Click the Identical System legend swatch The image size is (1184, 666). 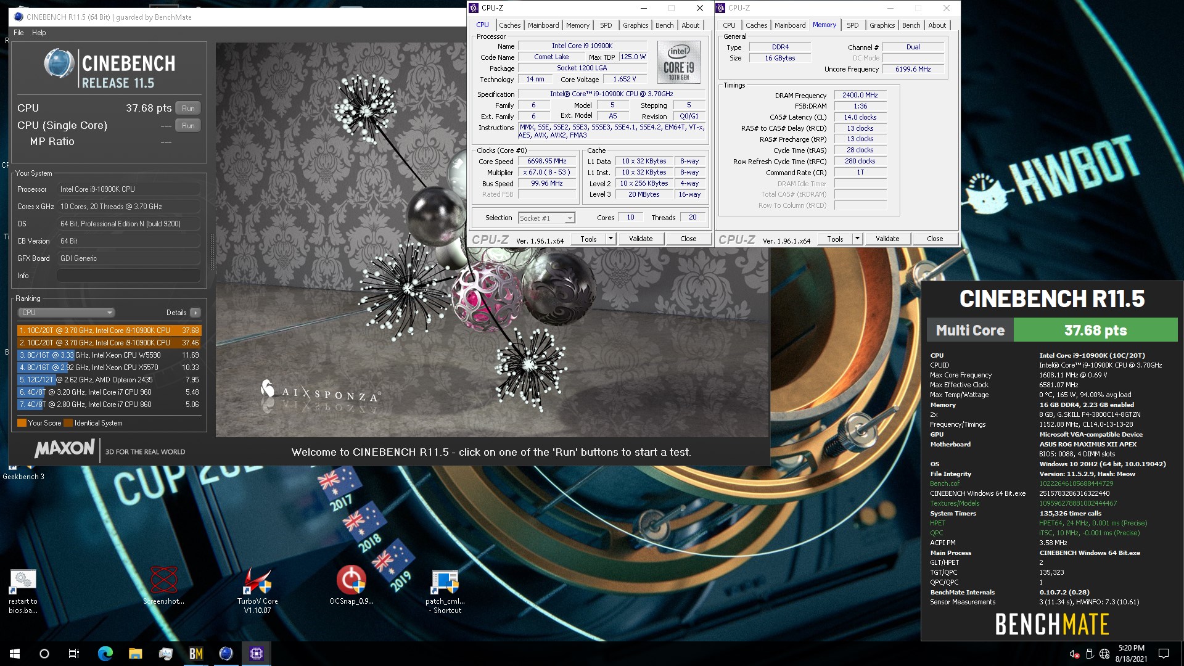click(x=68, y=423)
